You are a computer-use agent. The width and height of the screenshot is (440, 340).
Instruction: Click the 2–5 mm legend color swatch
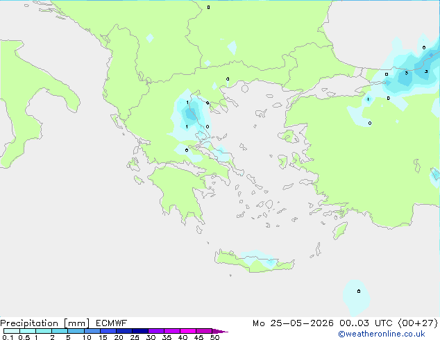pos(60,331)
